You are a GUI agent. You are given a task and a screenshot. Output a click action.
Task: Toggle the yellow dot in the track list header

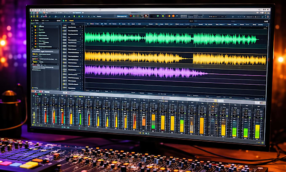click(x=66, y=21)
